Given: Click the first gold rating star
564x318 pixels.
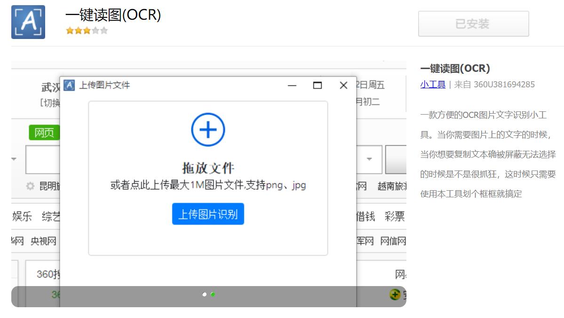Looking at the screenshot, I should [71, 31].
